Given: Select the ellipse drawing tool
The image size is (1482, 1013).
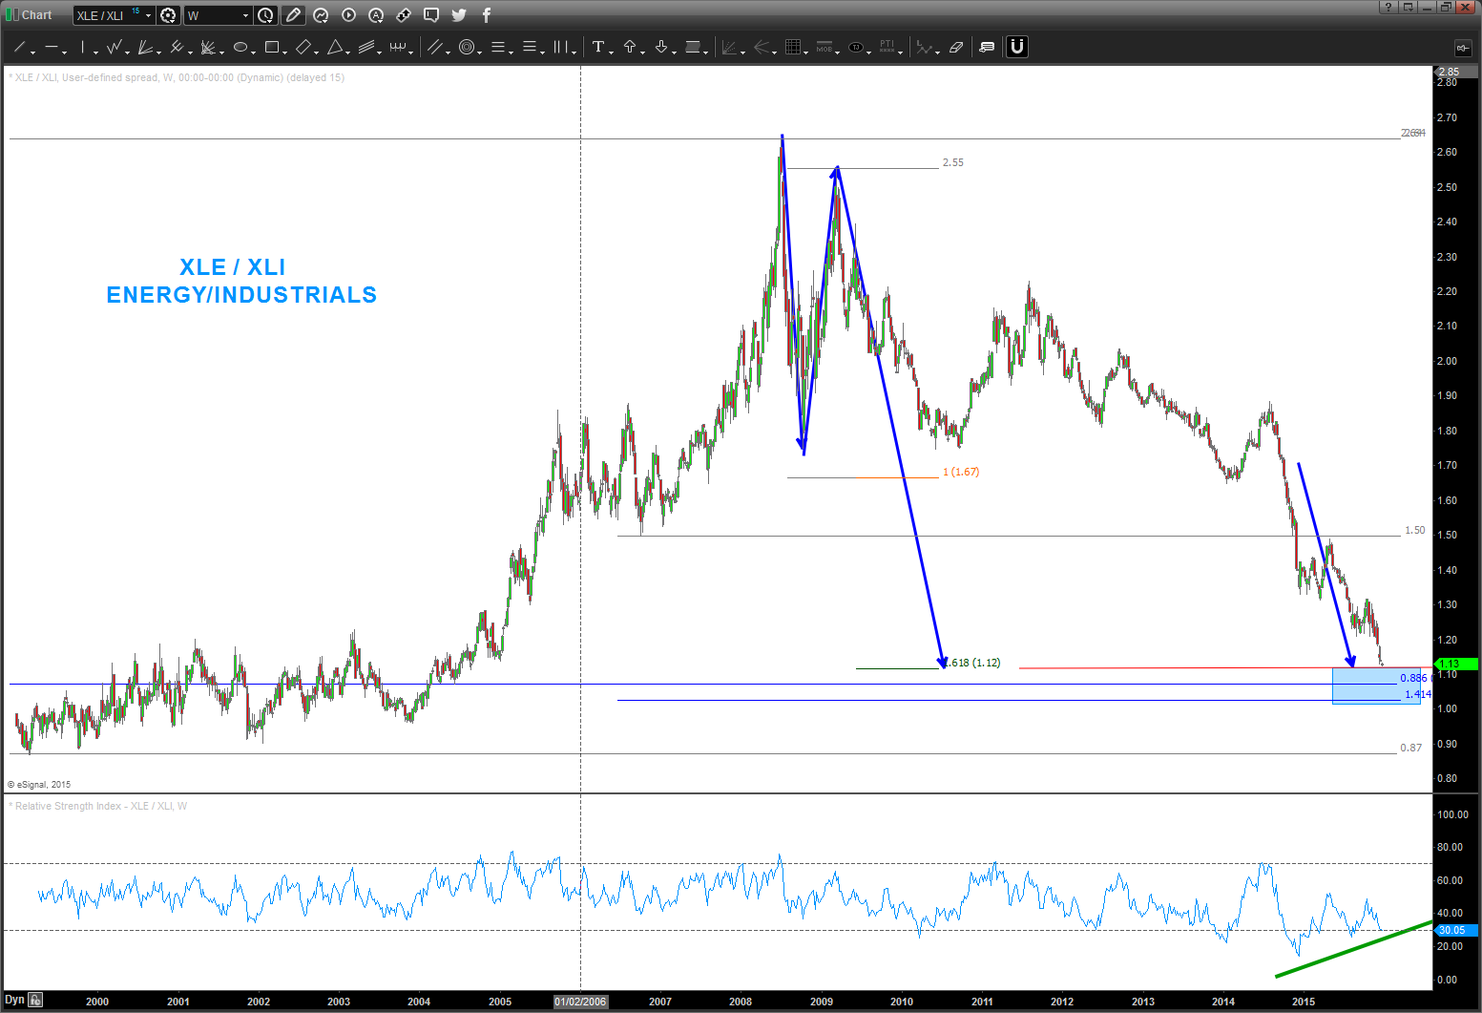Looking at the screenshot, I should tap(240, 47).
